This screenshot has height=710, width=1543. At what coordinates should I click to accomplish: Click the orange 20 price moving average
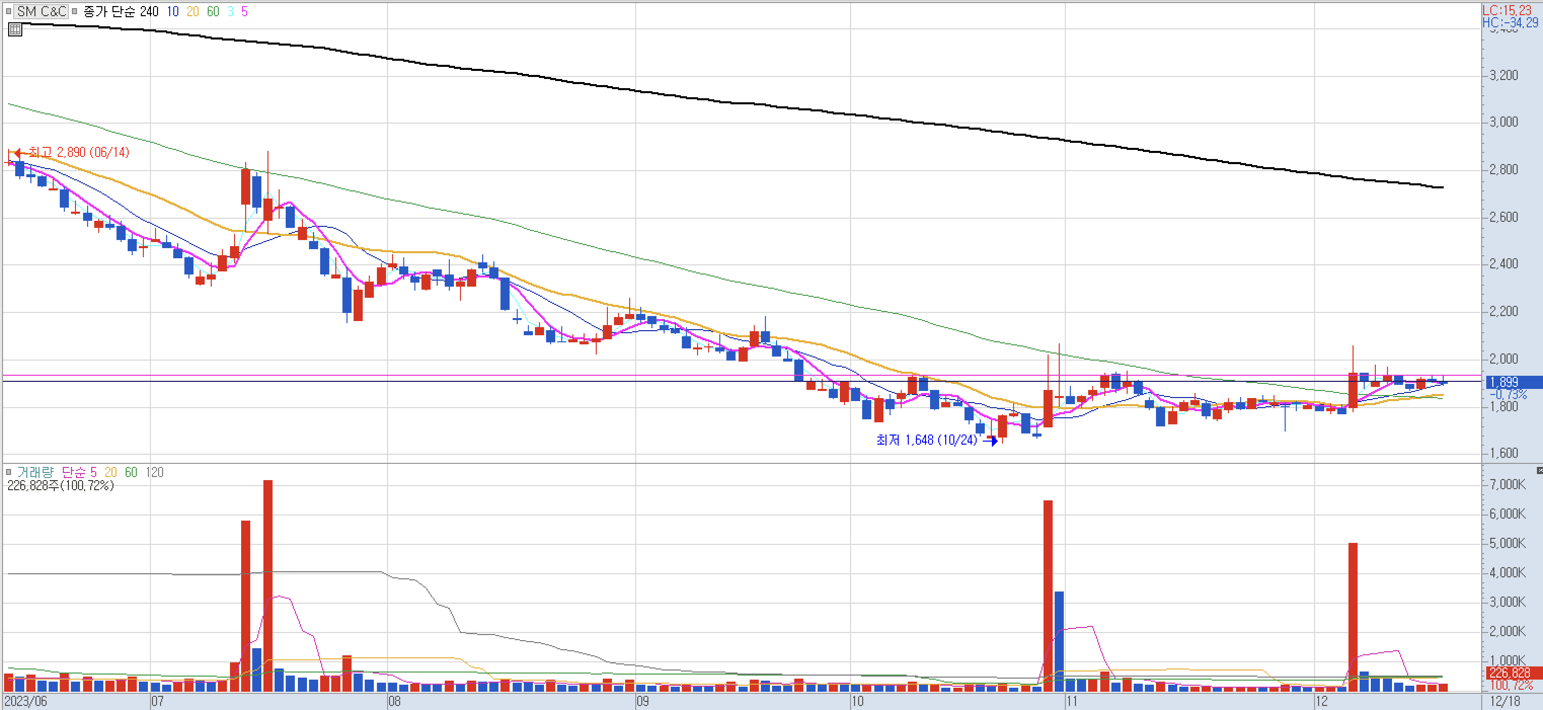[x=192, y=11]
